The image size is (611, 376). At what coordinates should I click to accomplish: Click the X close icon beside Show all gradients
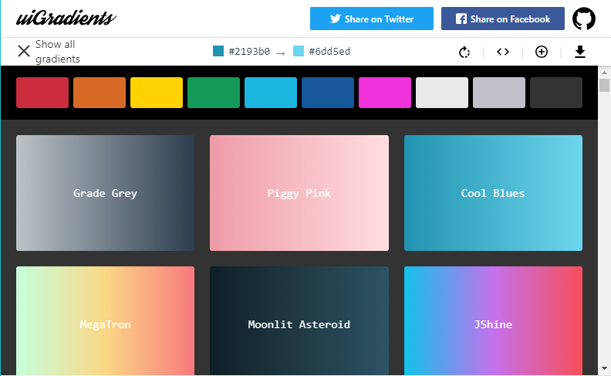[x=24, y=51]
